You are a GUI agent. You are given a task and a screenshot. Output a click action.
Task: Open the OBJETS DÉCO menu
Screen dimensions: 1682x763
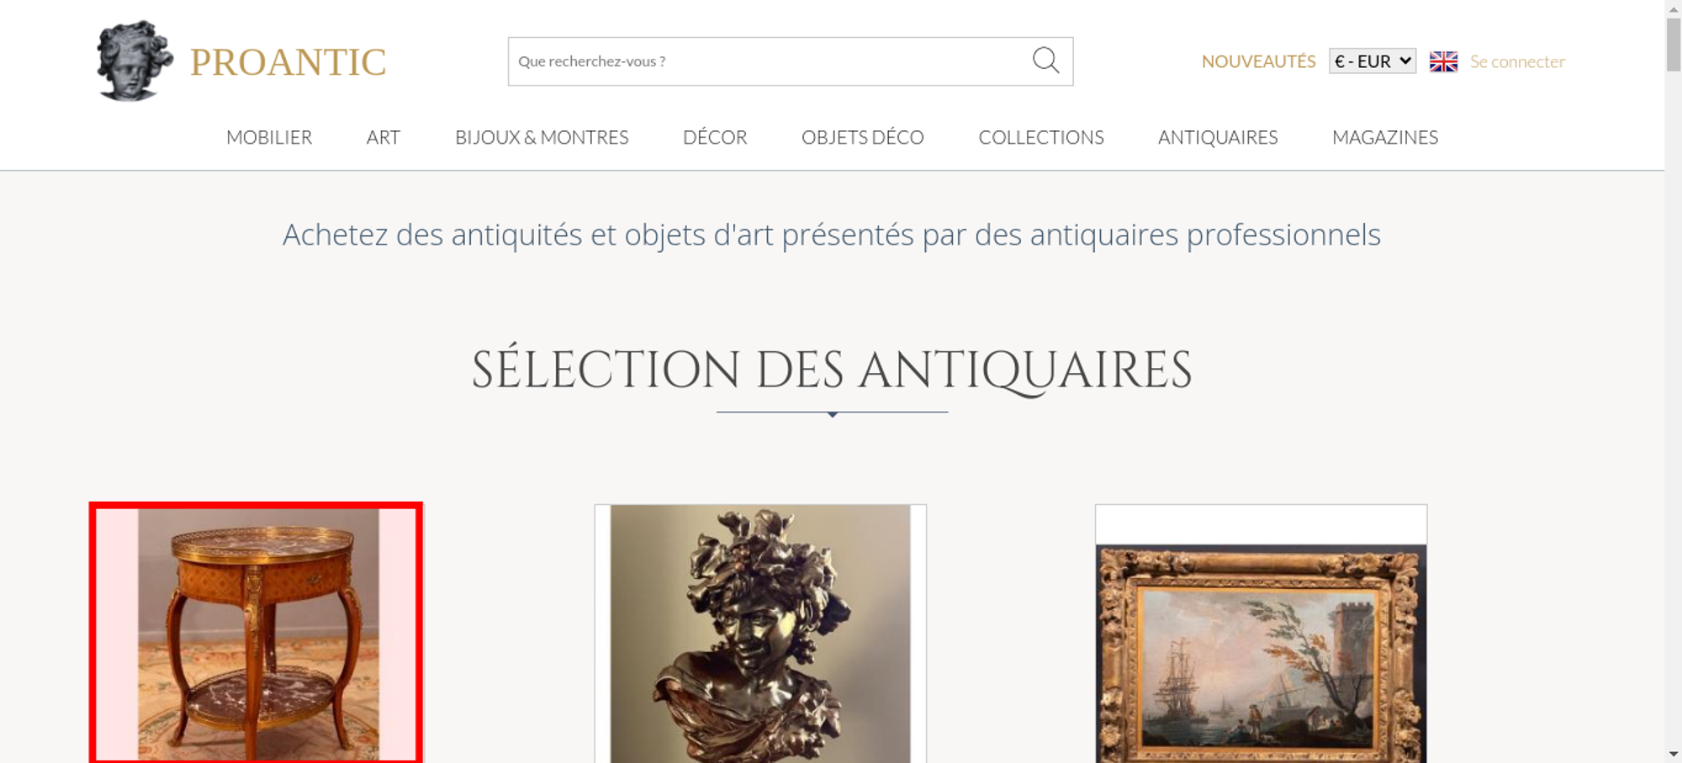(863, 137)
